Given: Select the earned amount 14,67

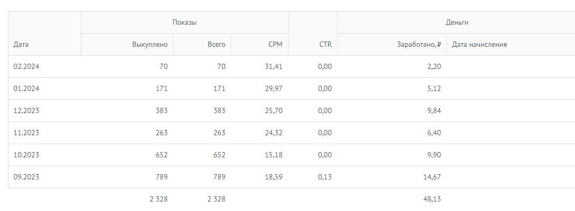Looking at the screenshot, I should click(432, 177).
